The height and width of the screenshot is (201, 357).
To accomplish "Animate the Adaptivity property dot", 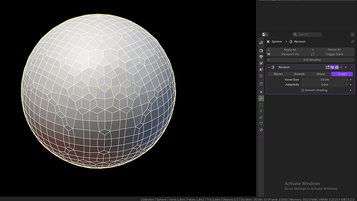I will (x=351, y=85).
